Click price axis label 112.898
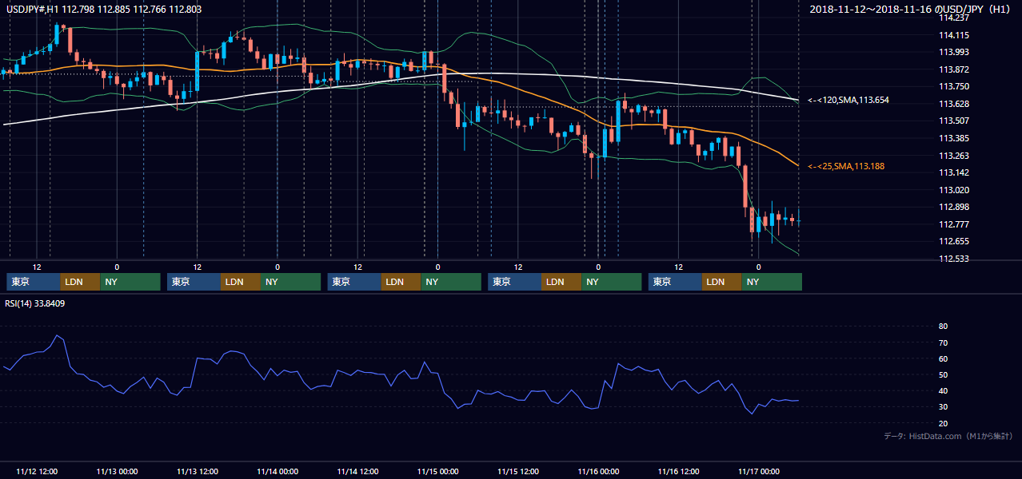 [954, 207]
